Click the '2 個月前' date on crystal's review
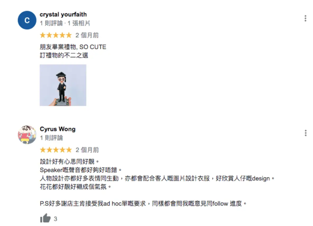The width and height of the screenshot is (313, 226). tap(87, 35)
